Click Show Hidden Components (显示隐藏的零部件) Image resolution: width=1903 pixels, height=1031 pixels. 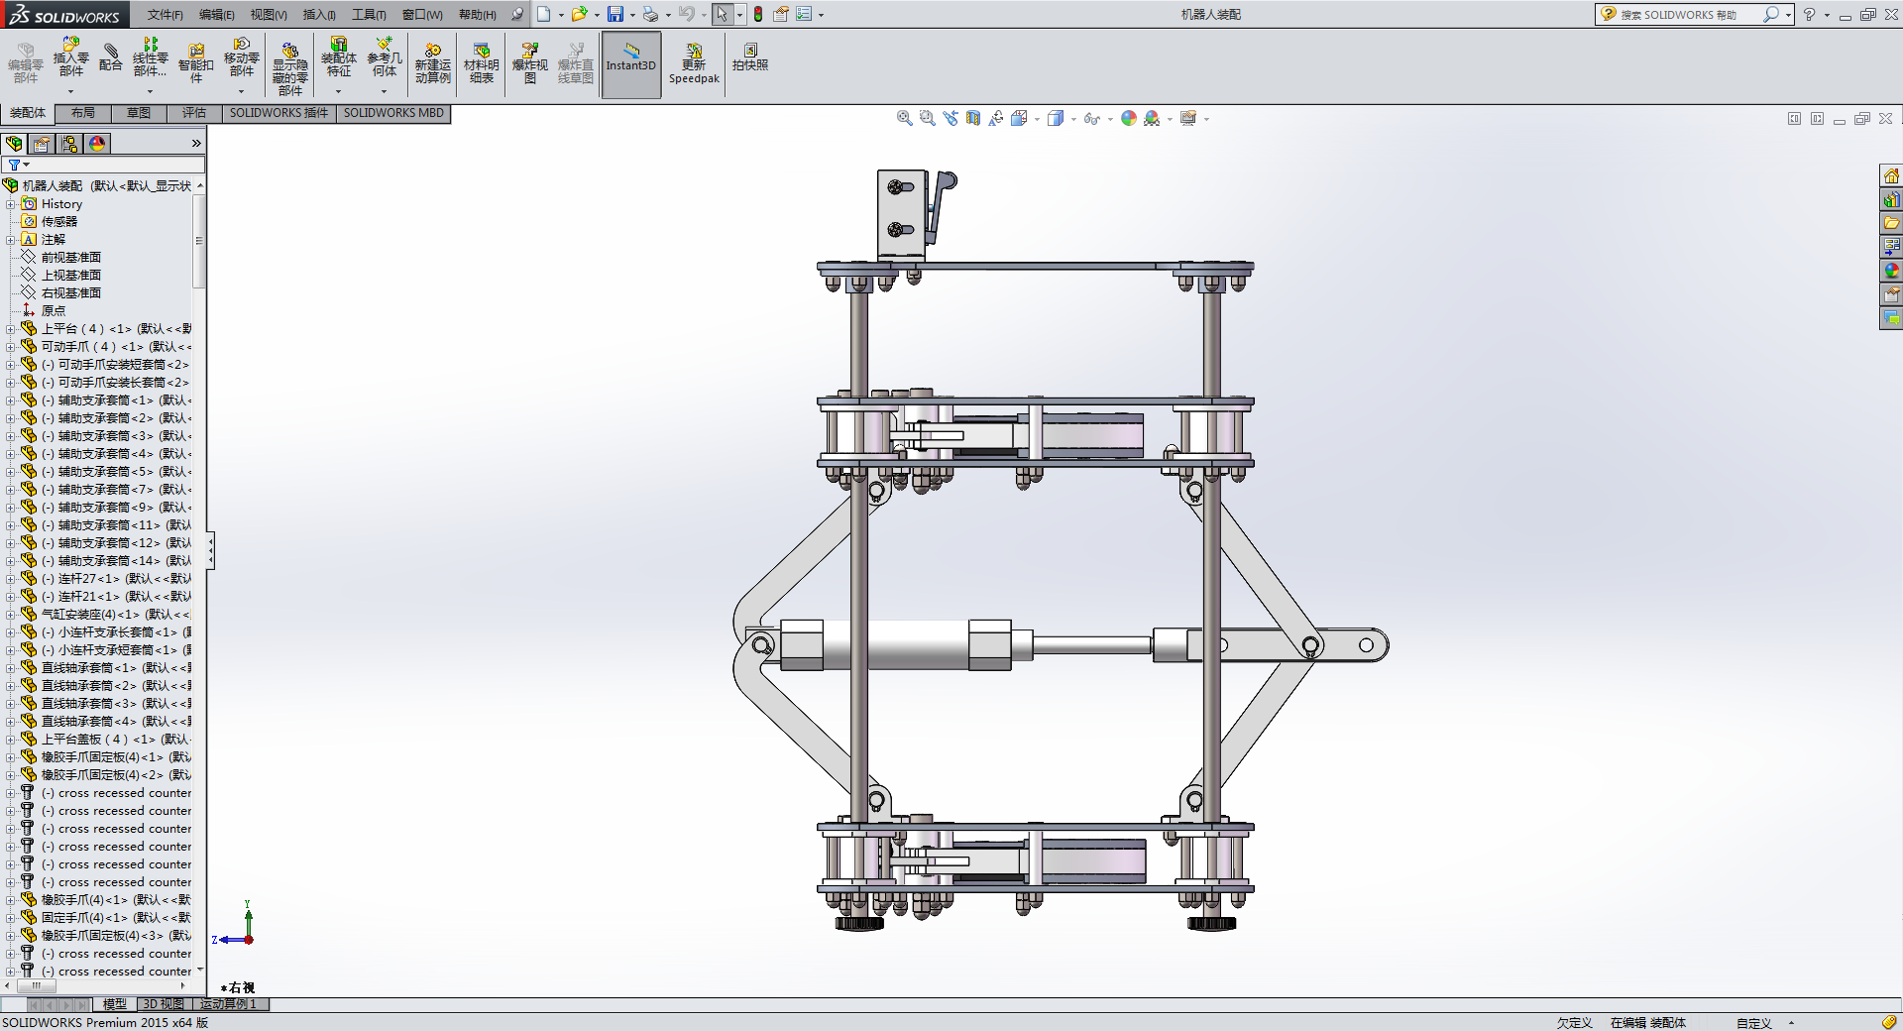289,68
